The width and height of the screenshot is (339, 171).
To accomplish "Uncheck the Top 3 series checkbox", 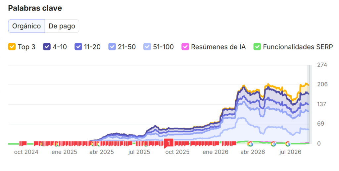I will point(12,47).
